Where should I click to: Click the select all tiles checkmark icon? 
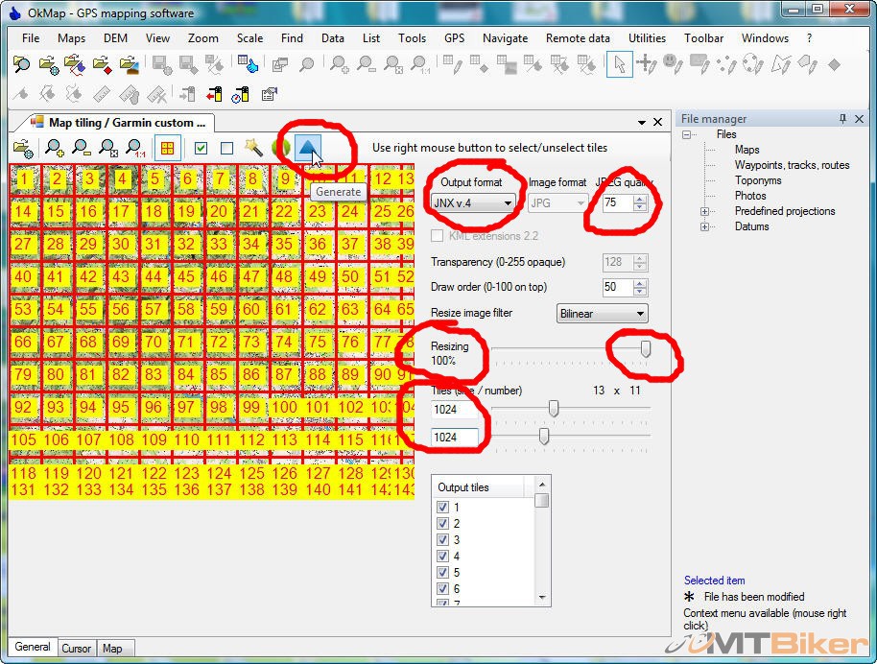[201, 148]
